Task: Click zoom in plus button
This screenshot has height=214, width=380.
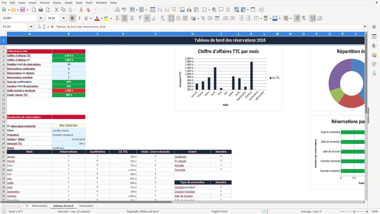Action: [367, 211]
